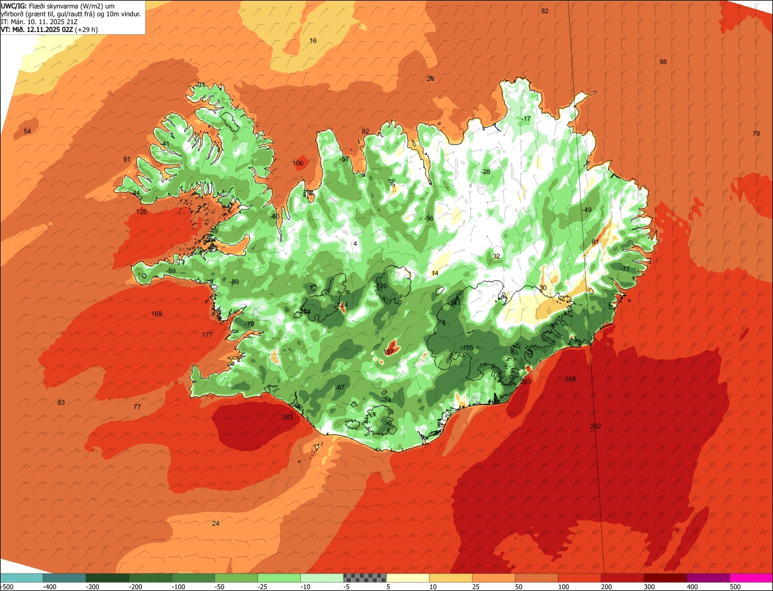773x591 pixels.
Task: Click the flux value 24 over sea
Action: click(216, 523)
